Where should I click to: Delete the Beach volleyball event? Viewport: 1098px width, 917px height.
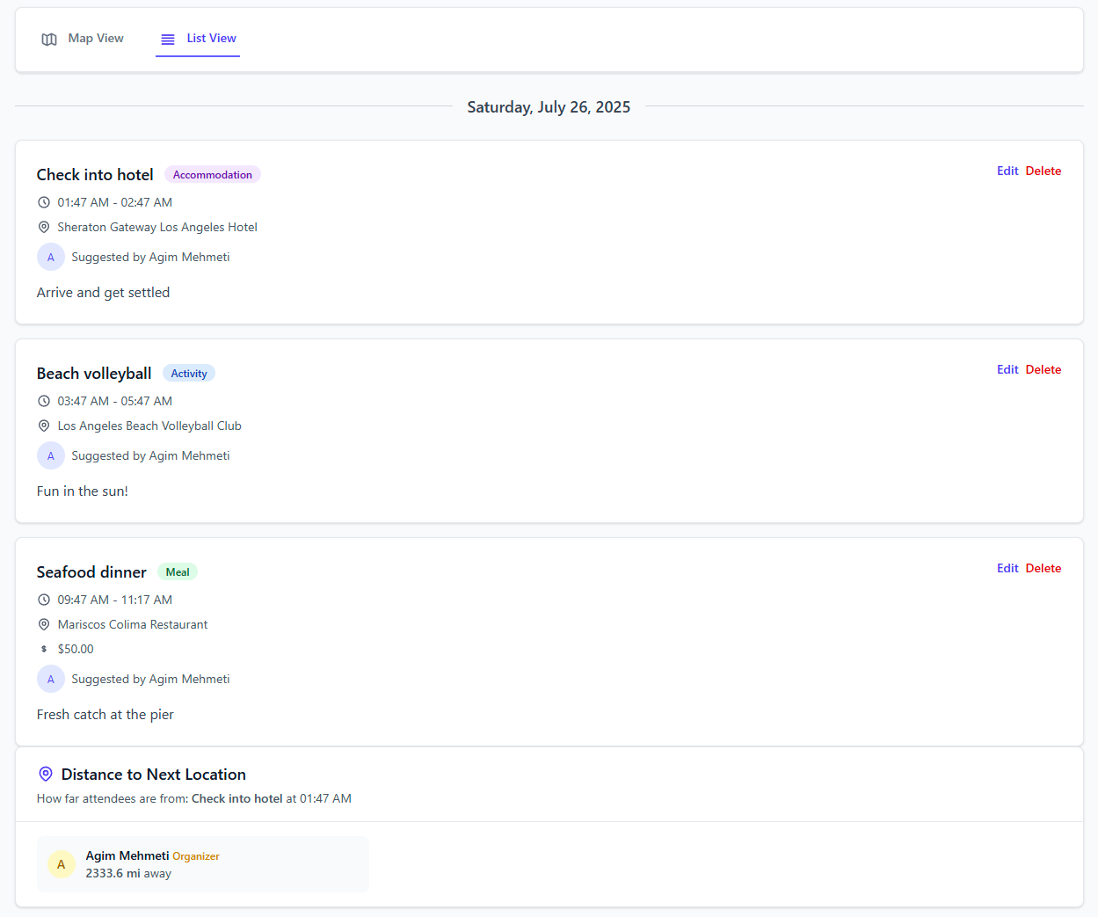coord(1043,369)
